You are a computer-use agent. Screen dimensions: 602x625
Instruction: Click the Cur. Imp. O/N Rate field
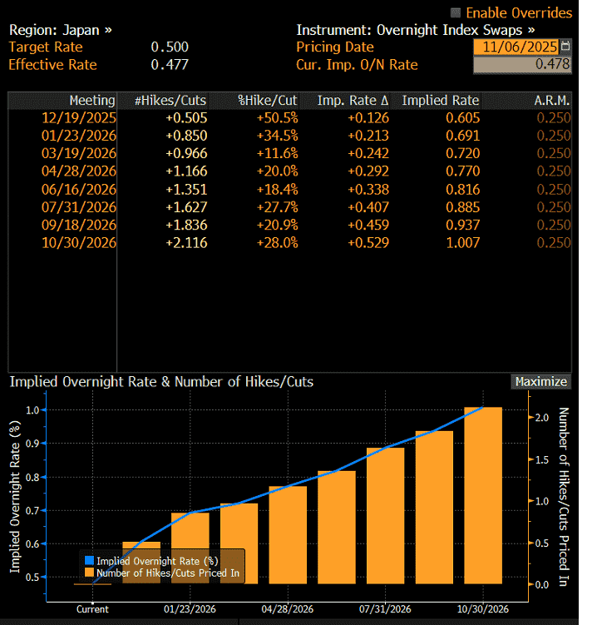point(522,65)
